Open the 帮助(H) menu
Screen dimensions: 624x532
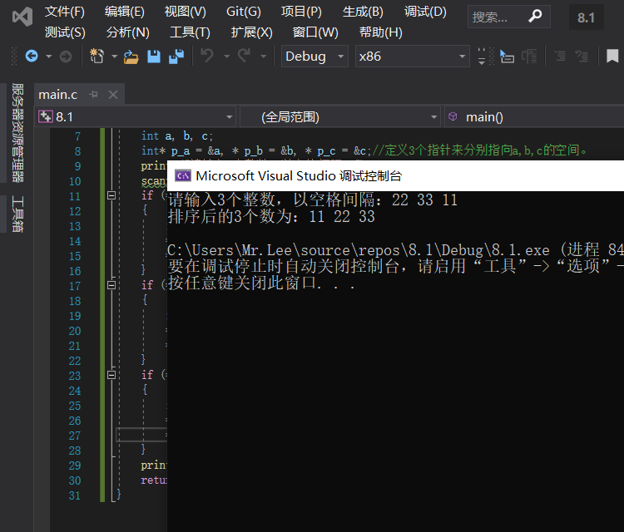click(x=381, y=32)
